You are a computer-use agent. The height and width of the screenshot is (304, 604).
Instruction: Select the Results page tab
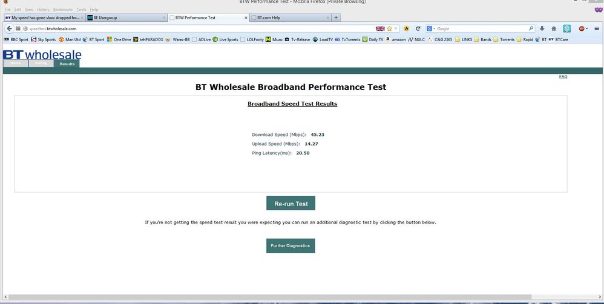67,64
